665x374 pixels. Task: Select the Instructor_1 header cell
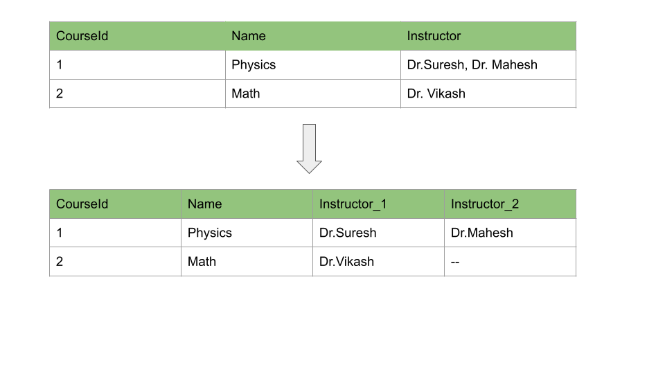tap(378, 204)
